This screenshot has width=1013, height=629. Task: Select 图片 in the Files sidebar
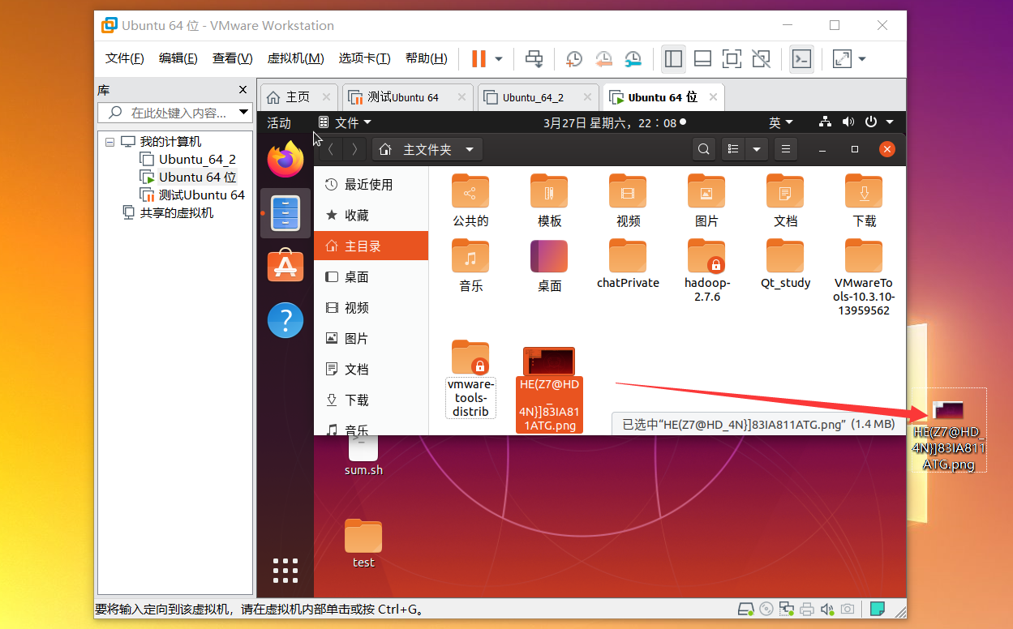pos(371,339)
